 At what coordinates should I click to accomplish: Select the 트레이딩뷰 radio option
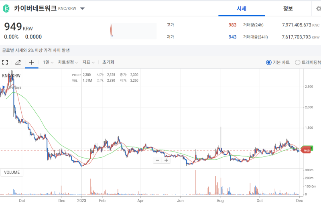click(x=308, y=62)
